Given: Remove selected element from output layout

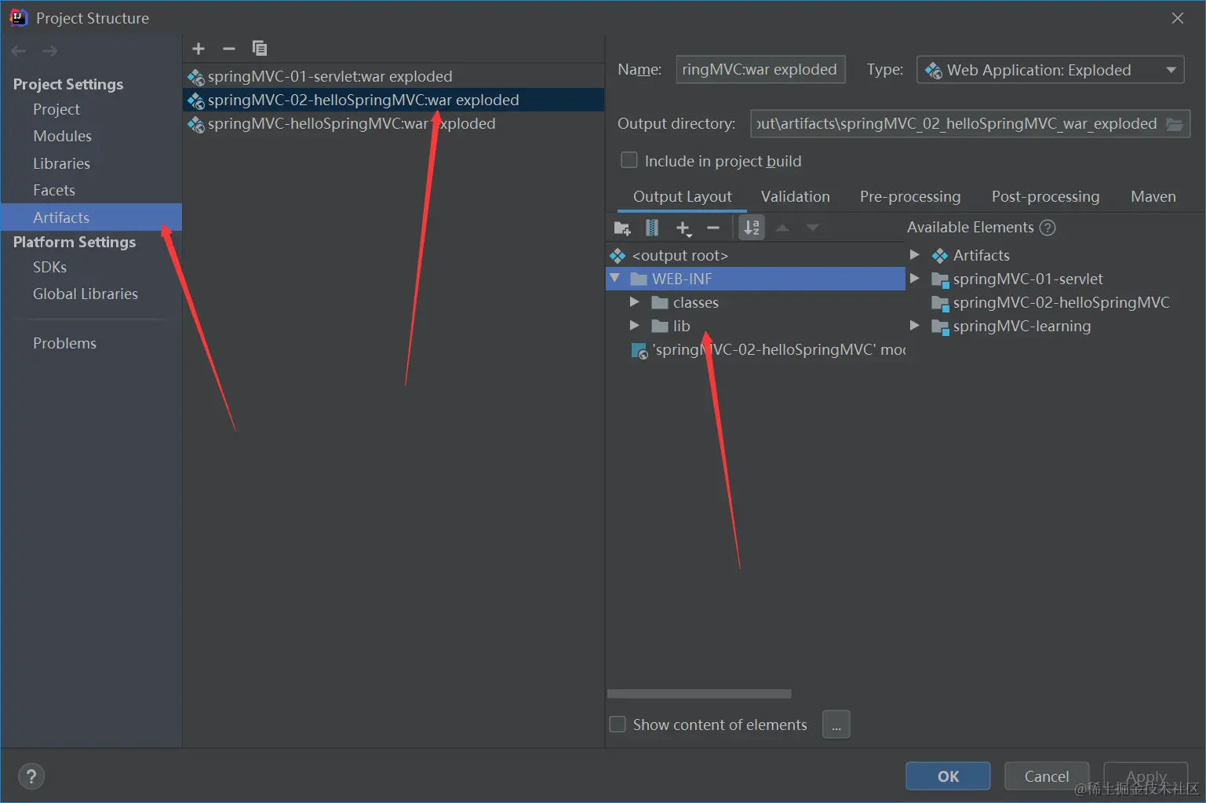Looking at the screenshot, I should (x=713, y=228).
